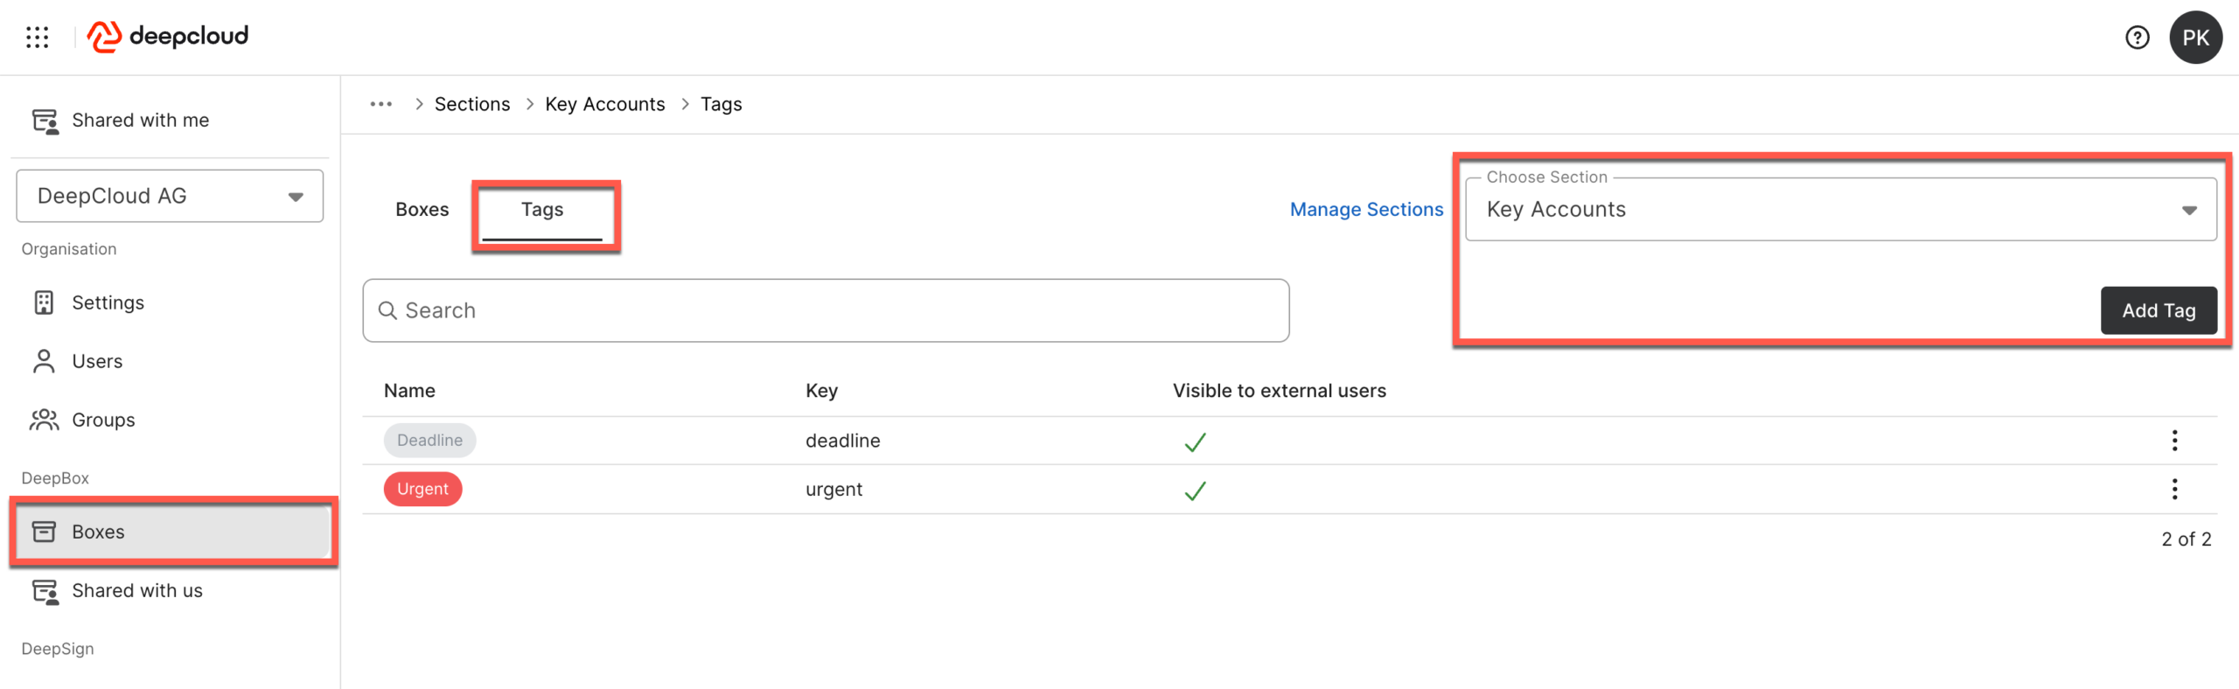Click the deepcloud logo
This screenshot has height=689, width=2239.
click(x=168, y=37)
